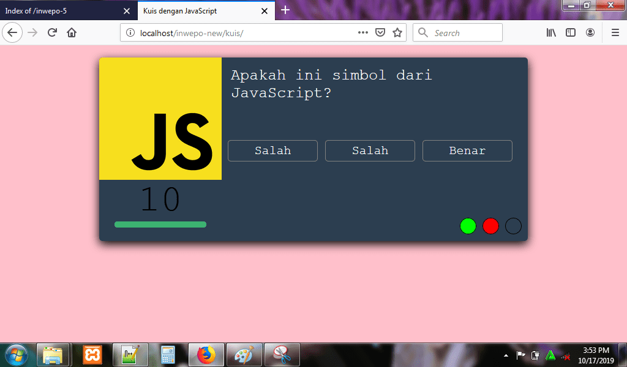Open the Firefox hamburger menu
627x367 pixels.
point(615,32)
